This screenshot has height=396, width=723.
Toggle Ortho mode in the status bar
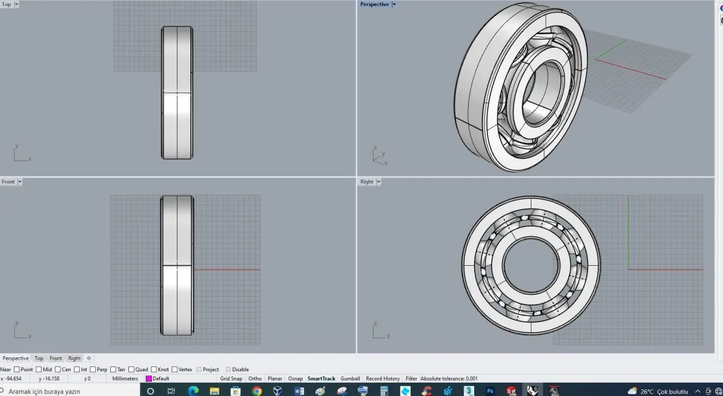click(255, 379)
